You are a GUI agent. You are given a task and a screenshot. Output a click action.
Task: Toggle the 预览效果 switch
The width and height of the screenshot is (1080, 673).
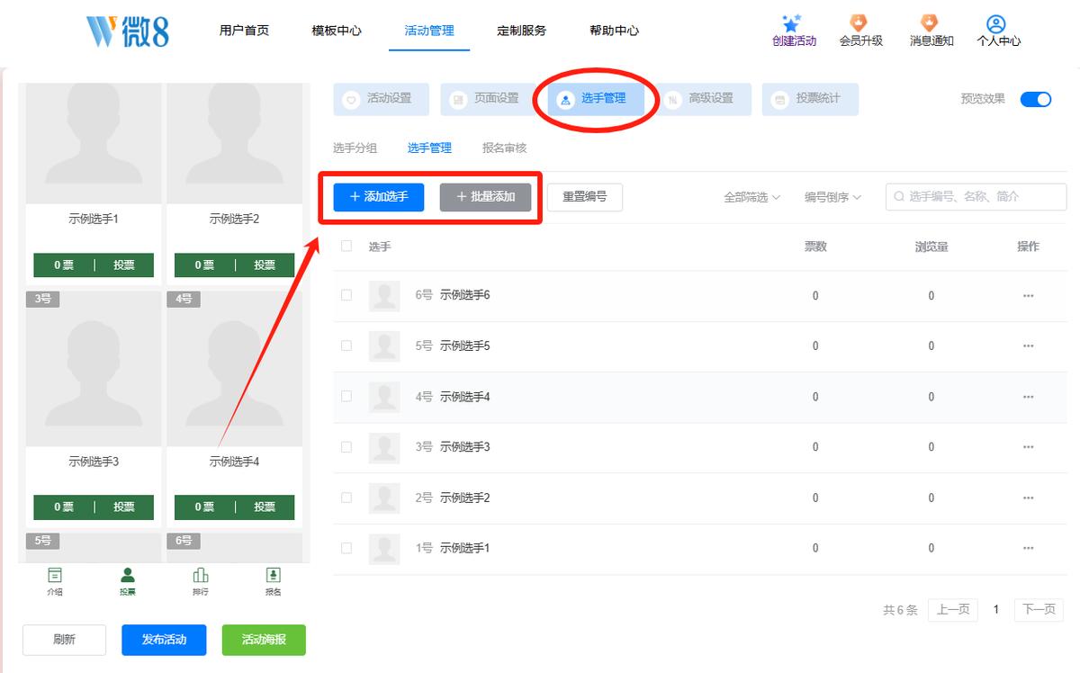click(x=1036, y=99)
